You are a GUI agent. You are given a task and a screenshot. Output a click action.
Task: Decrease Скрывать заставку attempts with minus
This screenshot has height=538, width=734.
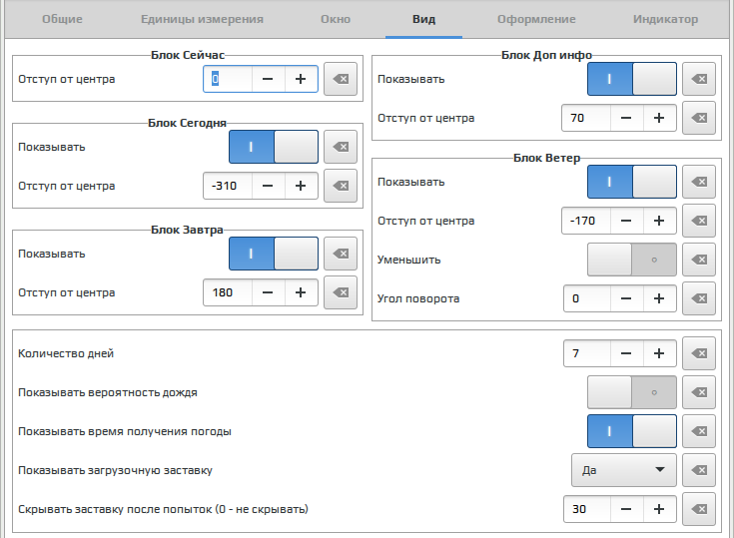(626, 509)
